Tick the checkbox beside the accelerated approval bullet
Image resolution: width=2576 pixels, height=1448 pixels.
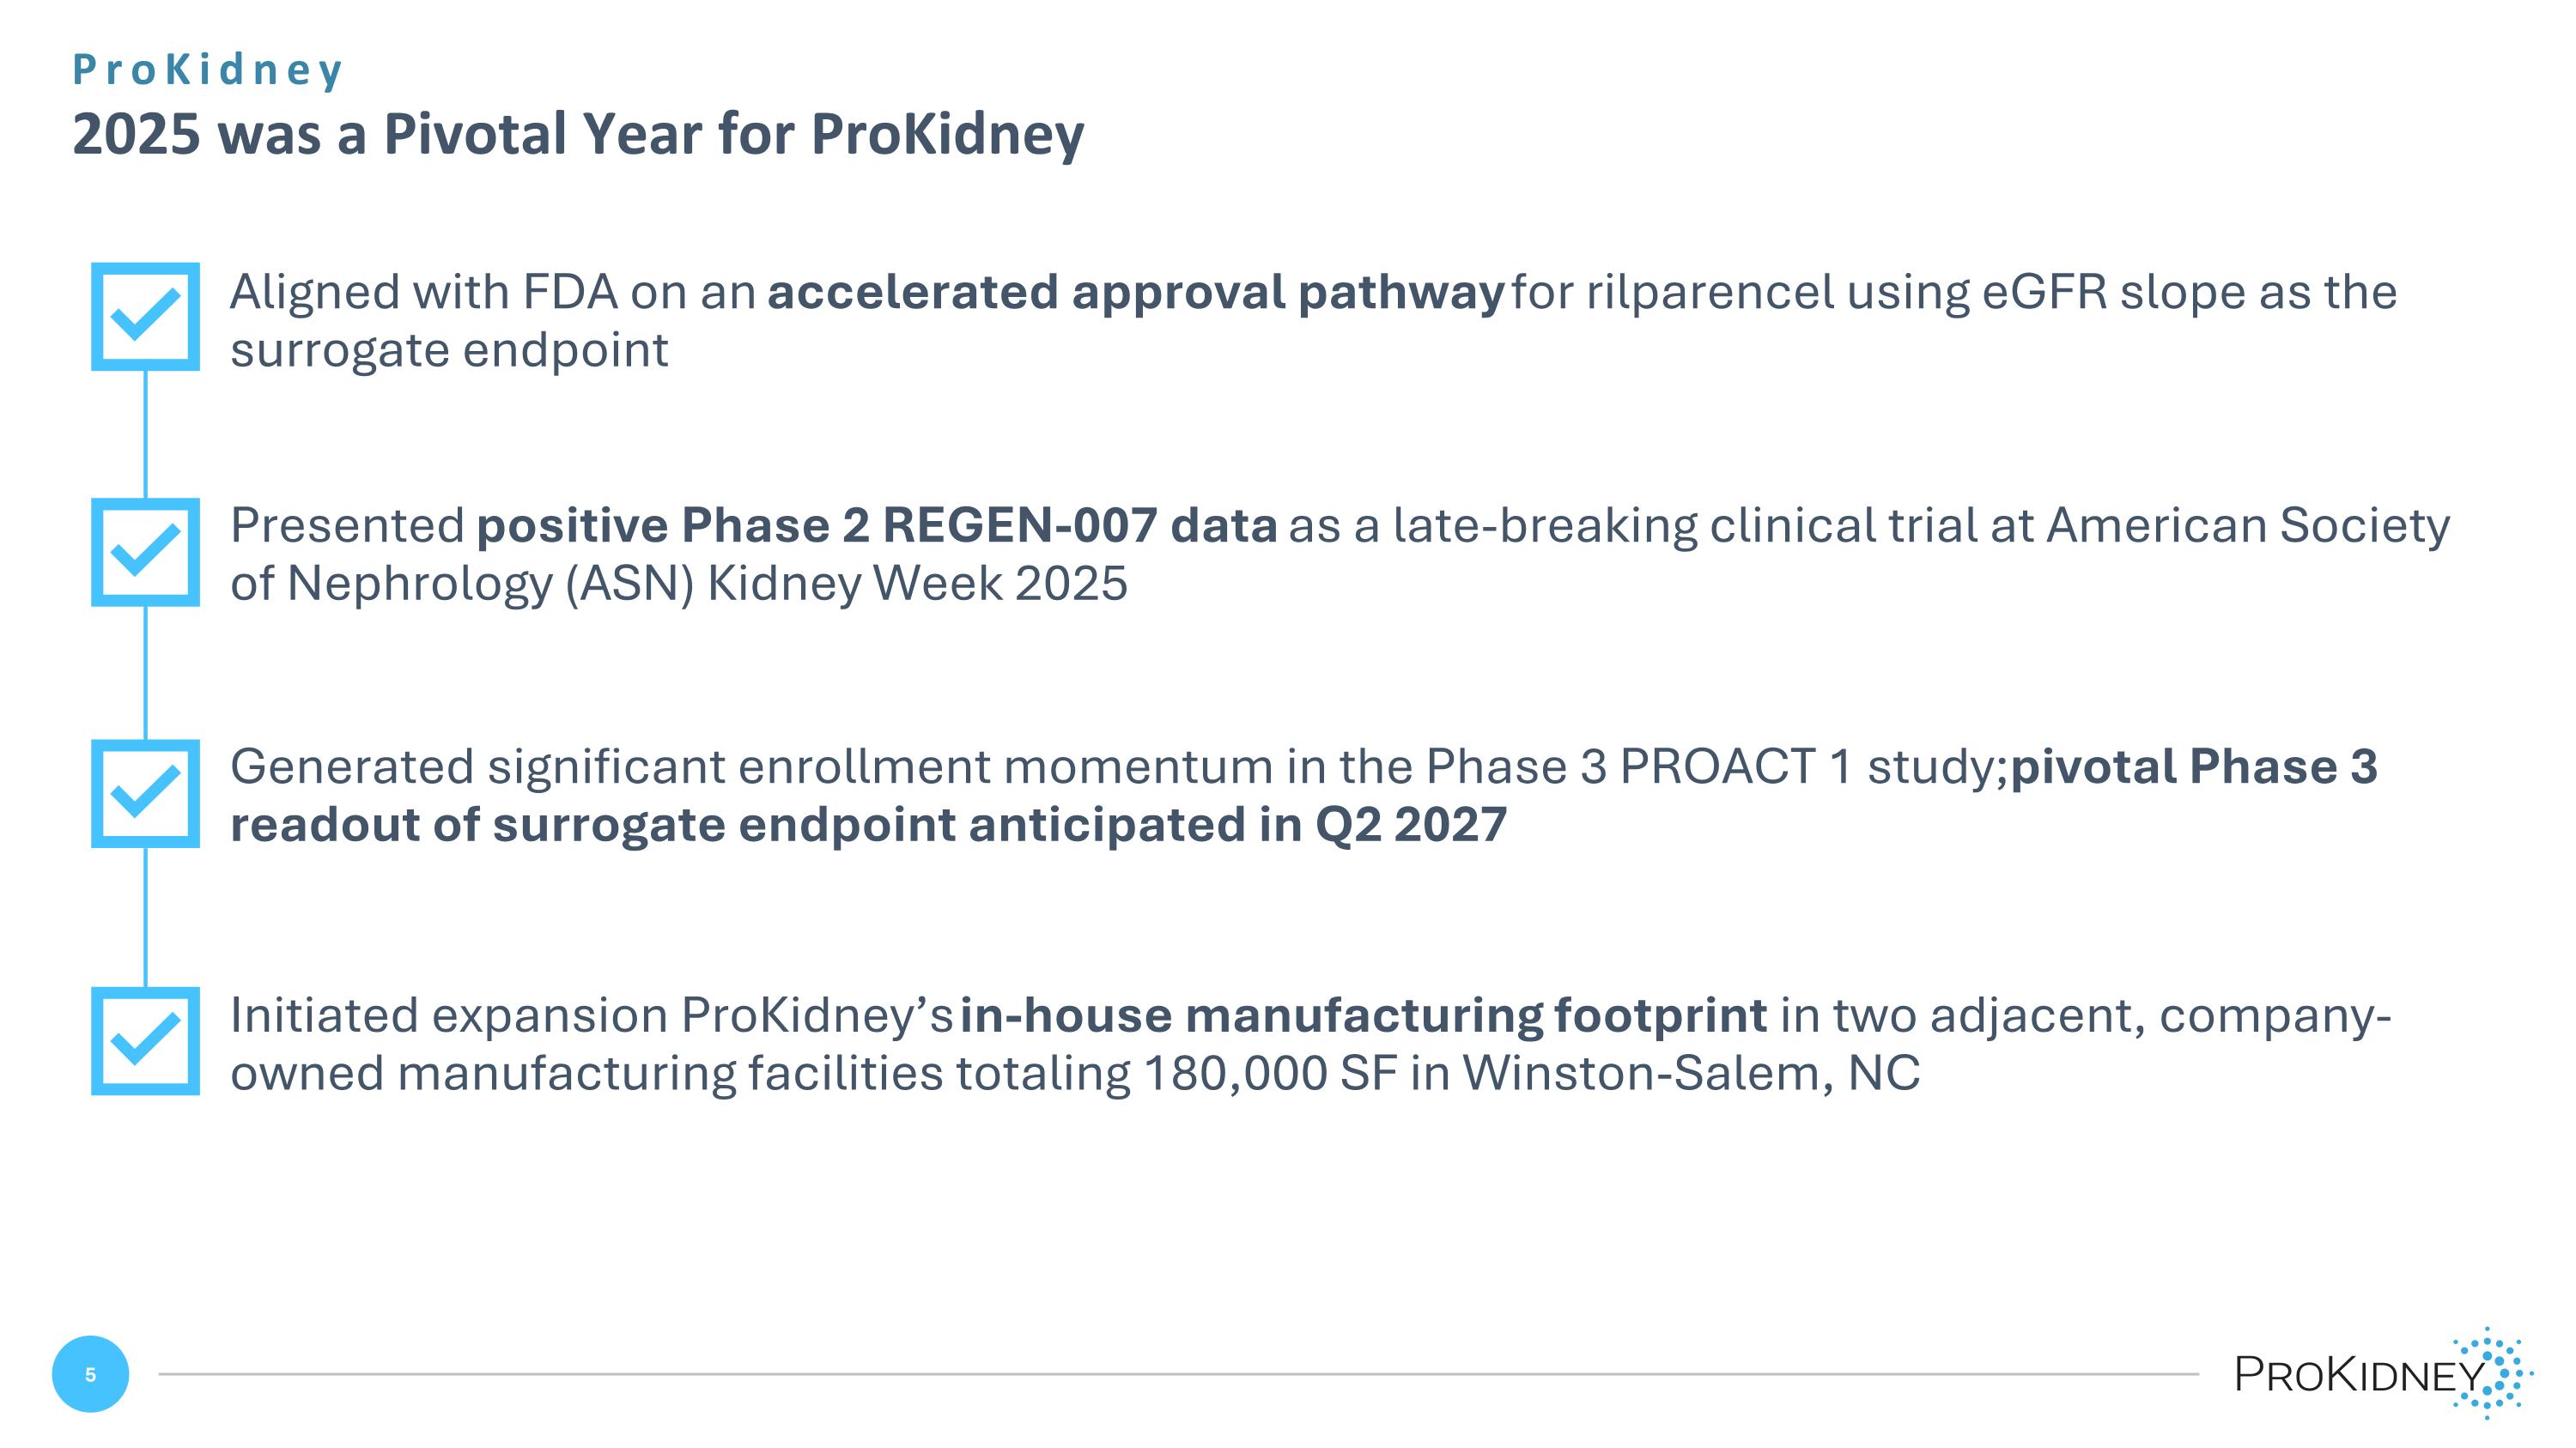(x=145, y=317)
